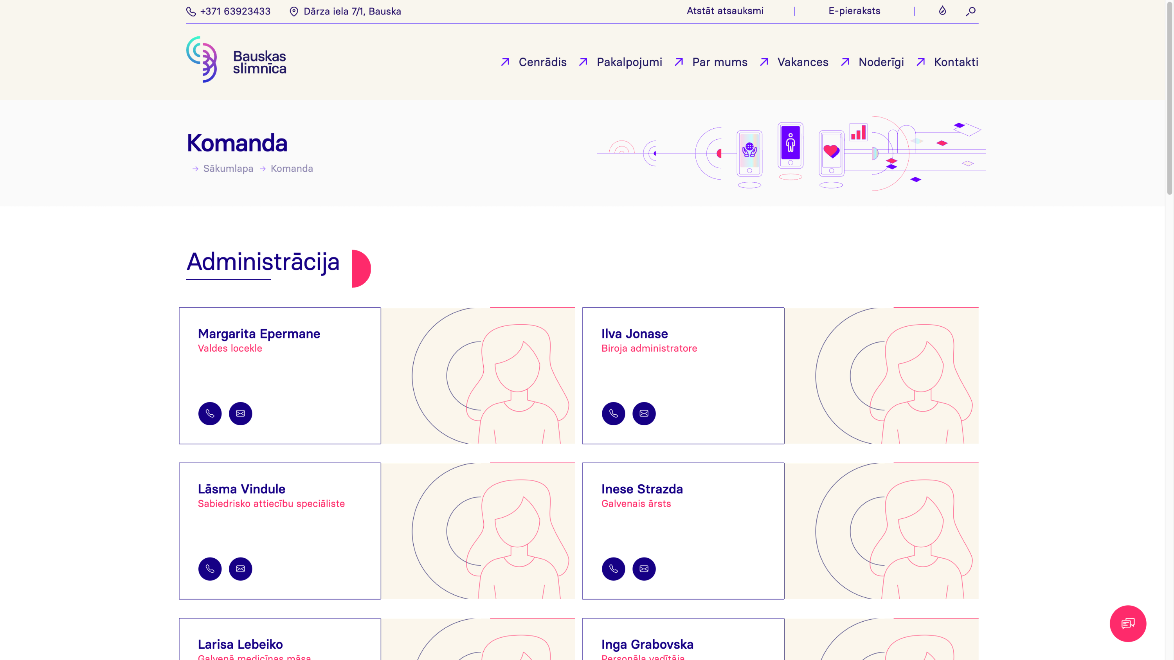Image resolution: width=1174 pixels, height=660 pixels.
Task: Click the Sākumlapa breadcrumb link
Action: click(228, 169)
